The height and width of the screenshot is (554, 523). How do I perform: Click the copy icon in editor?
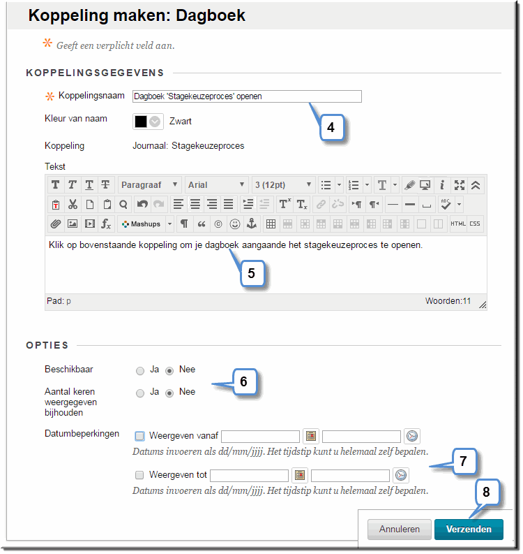(x=90, y=205)
